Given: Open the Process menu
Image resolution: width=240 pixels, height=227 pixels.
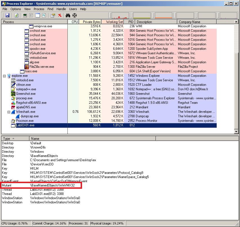Looking at the screenshot, I should point(39,9).
